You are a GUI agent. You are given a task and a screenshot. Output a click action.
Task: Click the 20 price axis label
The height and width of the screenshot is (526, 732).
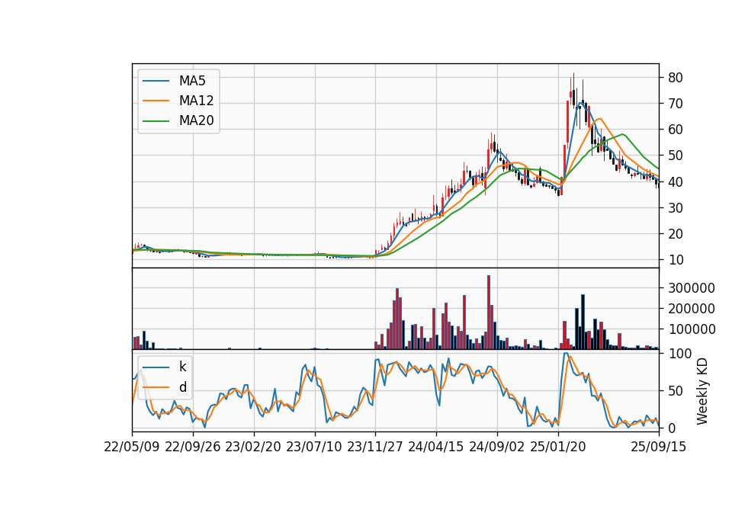[676, 234]
